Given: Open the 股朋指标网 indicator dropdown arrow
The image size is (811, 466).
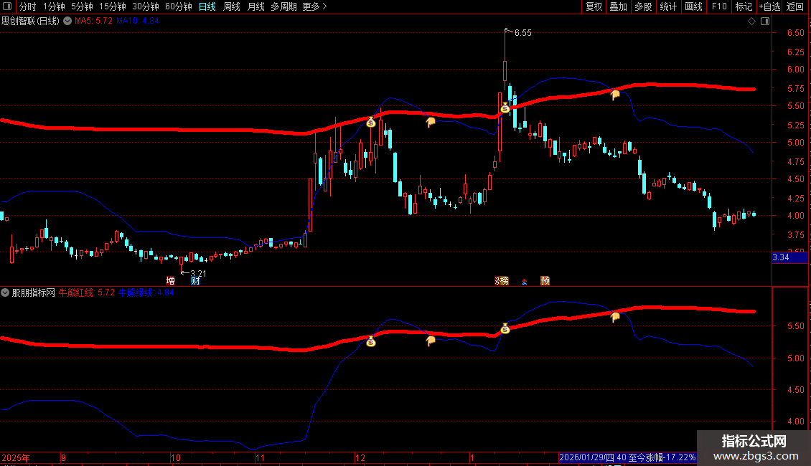Looking at the screenshot, I should [5, 293].
